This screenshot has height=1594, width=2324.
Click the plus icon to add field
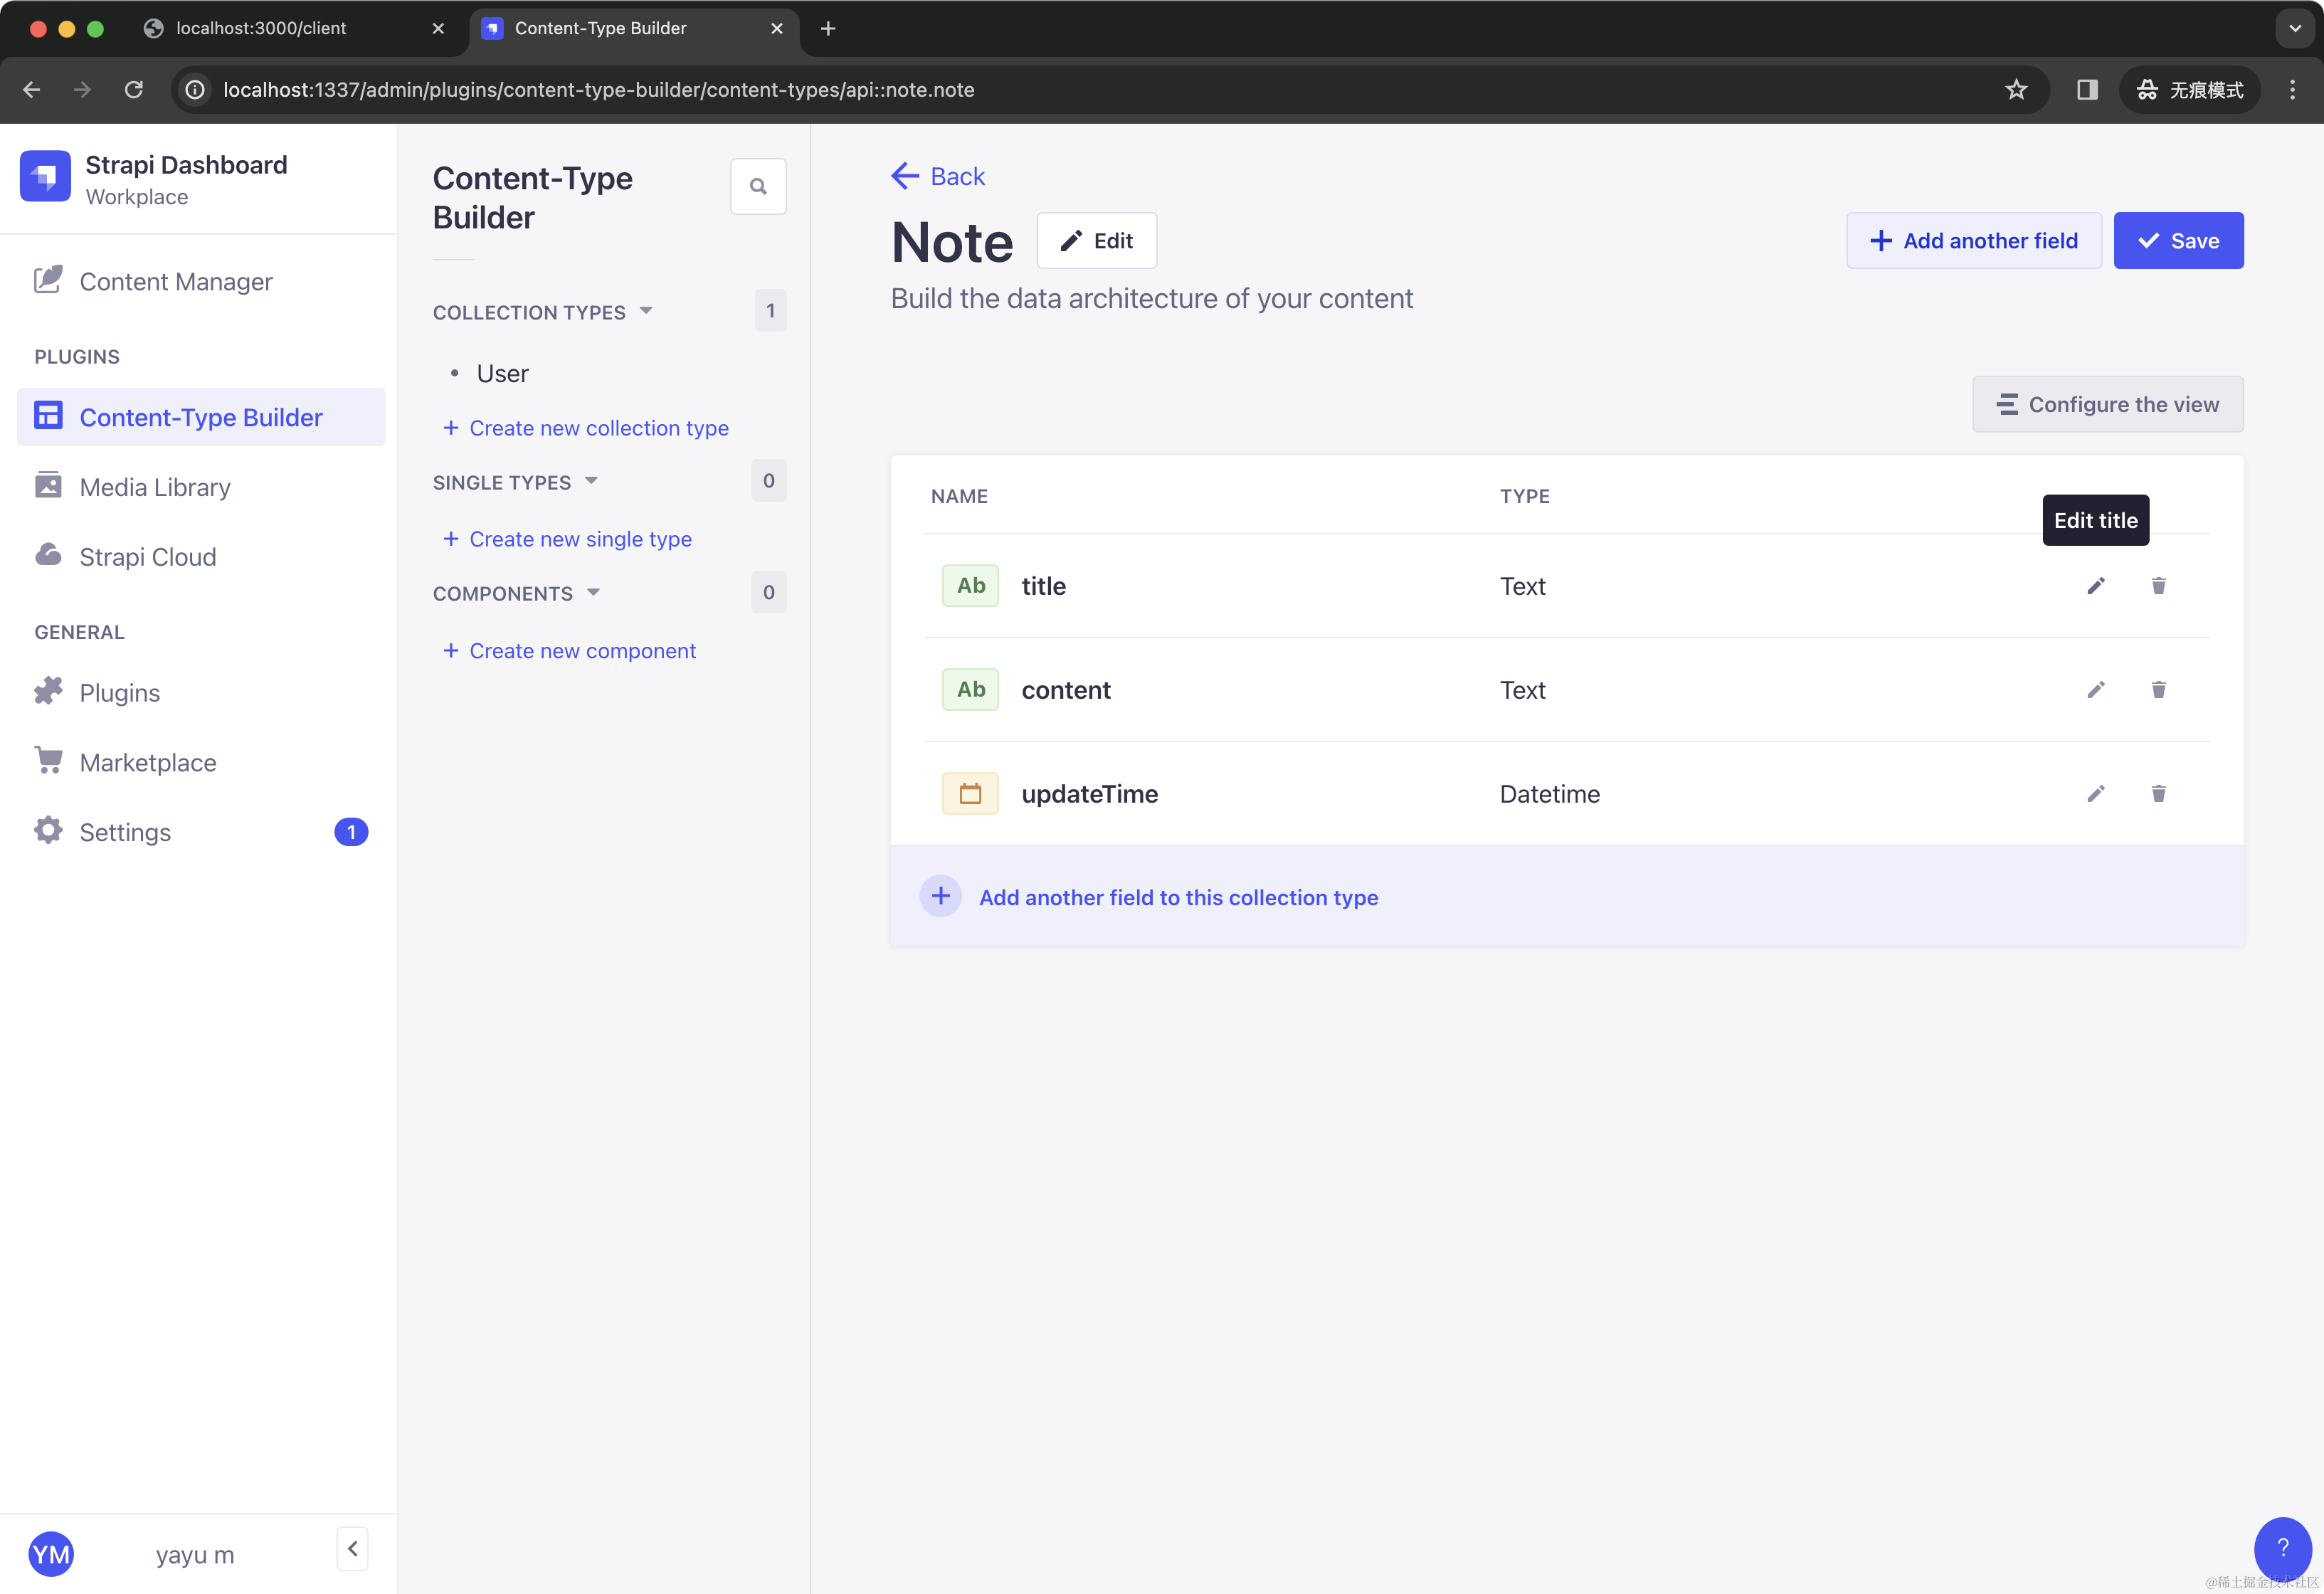click(x=940, y=897)
